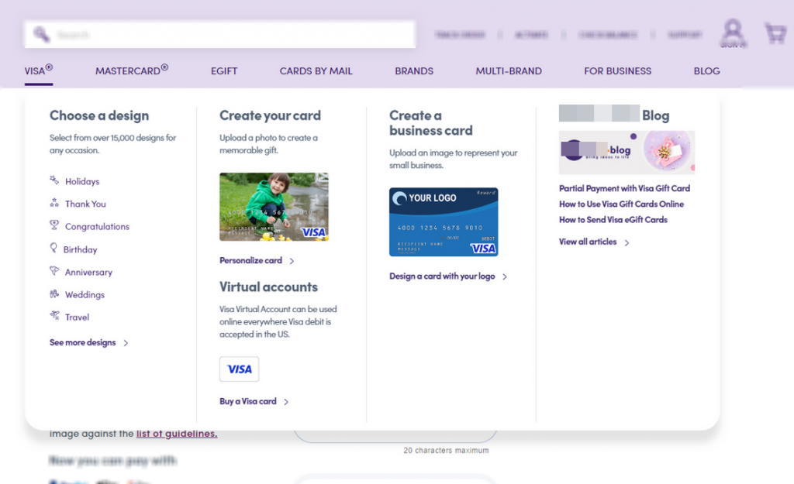Click the blog banner image

tap(627, 153)
